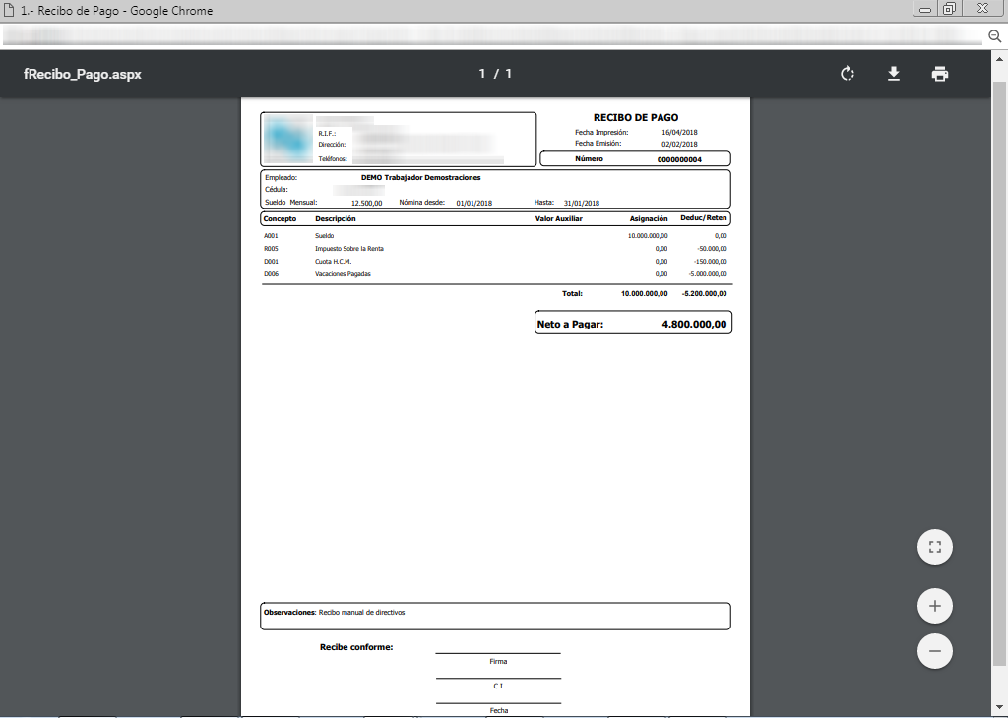Click the Teléfonos label in company header
Screen dimensions: 1008x718
(x=333, y=159)
